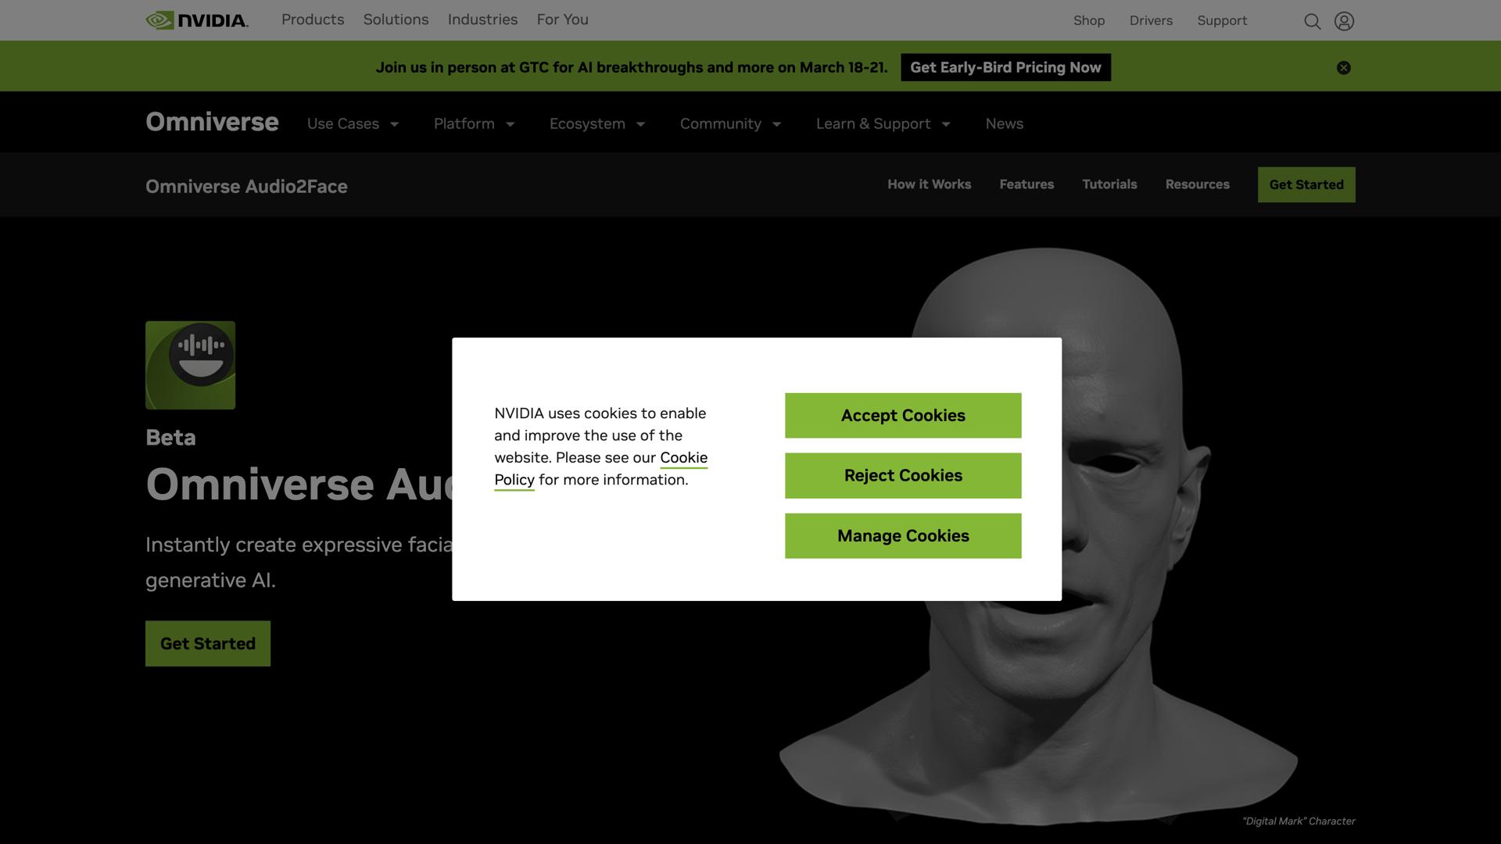Accept Cookies in the consent dialog
Viewport: 1501px width, 844px height.
pos(902,415)
